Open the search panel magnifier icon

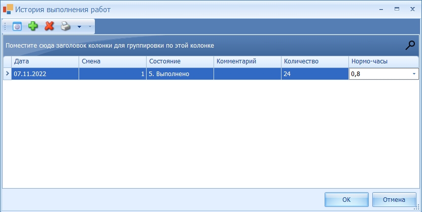410,45
